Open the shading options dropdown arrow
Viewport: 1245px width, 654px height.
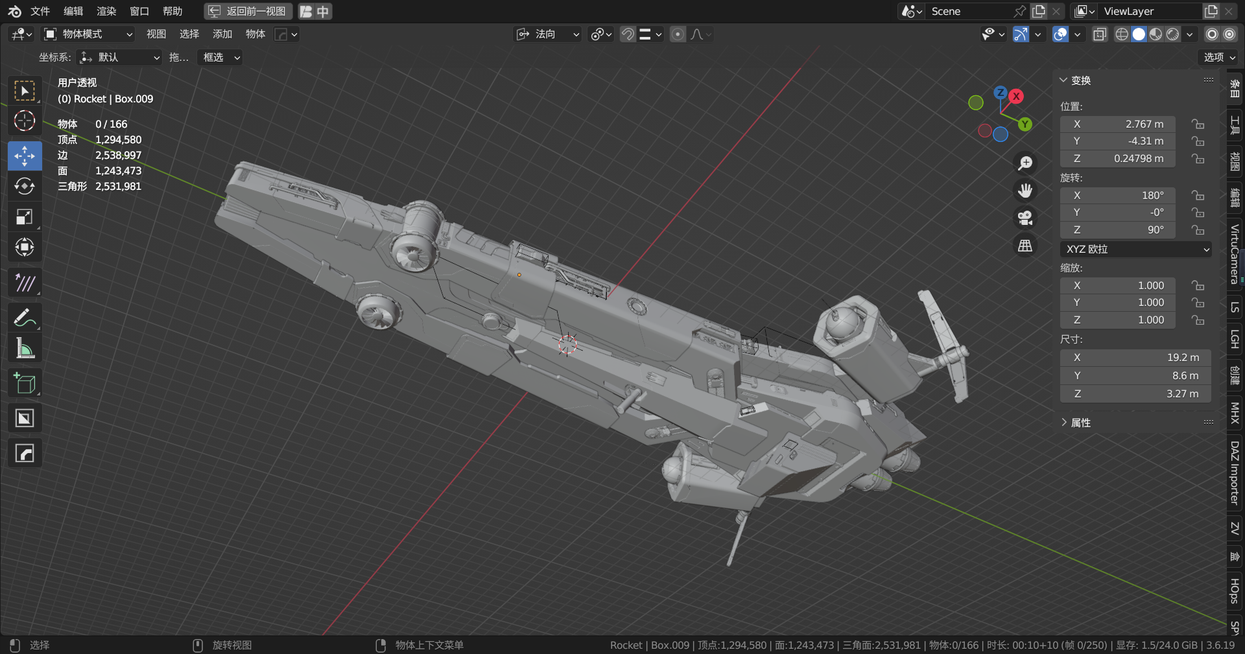click(x=1189, y=34)
